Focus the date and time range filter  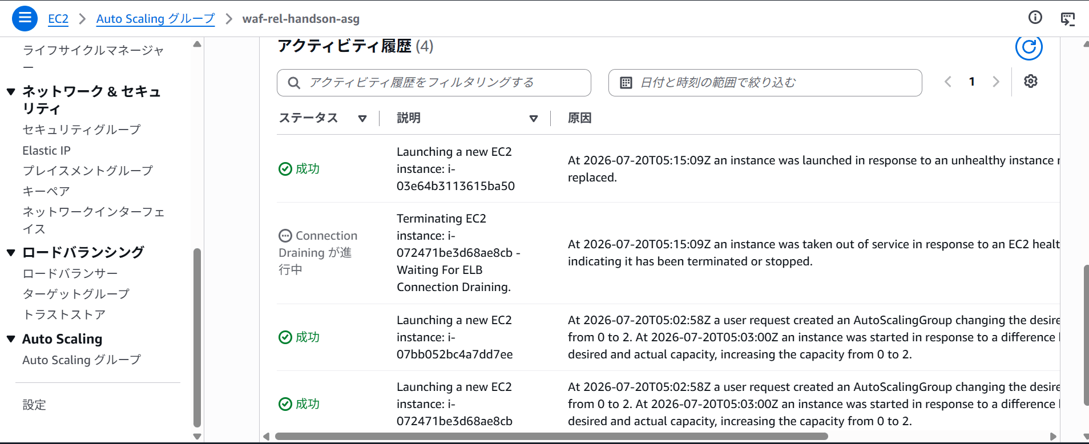(x=765, y=83)
